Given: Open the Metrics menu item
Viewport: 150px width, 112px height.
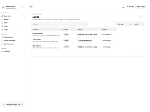Looking at the screenshot, I should [x=7, y=19].
